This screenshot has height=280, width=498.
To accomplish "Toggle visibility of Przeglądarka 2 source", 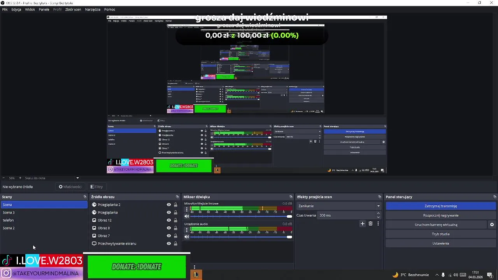I will pos(169,205).
